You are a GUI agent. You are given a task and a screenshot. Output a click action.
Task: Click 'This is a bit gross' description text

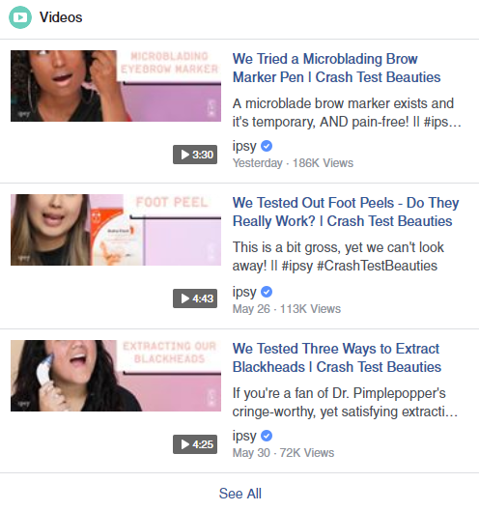[338, 257]
